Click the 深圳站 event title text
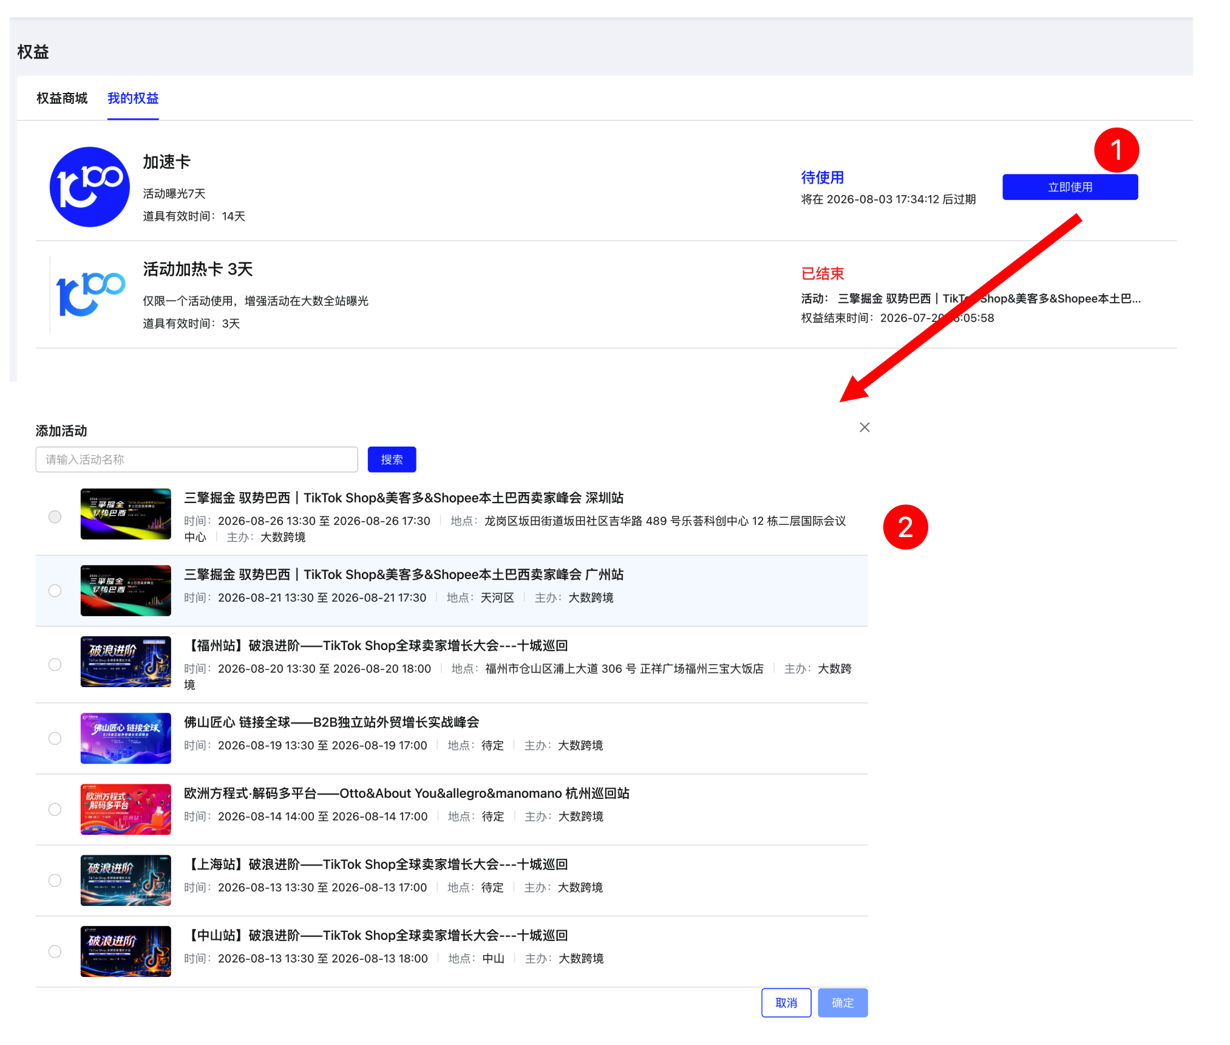1230x1045 pixels. 404,498
